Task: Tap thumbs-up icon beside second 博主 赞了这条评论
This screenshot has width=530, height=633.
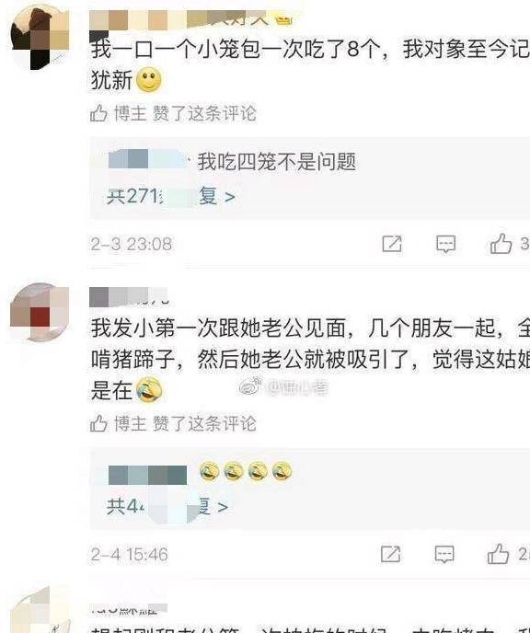Action: (98, 423)
